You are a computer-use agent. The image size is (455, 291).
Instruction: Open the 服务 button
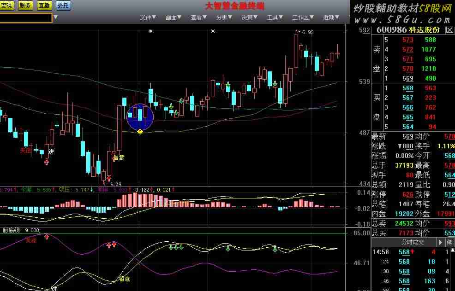[x=25, y=6]
